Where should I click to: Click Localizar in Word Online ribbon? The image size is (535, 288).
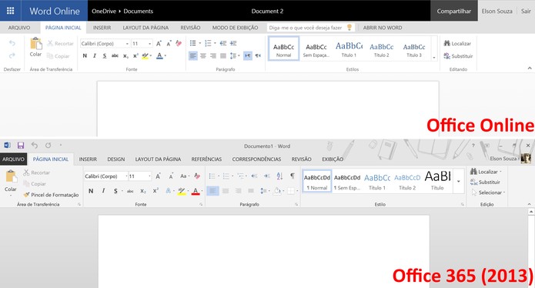[x=457, y=43]
